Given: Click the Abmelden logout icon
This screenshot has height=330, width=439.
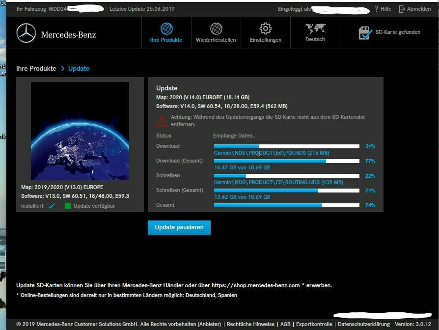Looking at the screenshot, I should click(x=402, y=9).
